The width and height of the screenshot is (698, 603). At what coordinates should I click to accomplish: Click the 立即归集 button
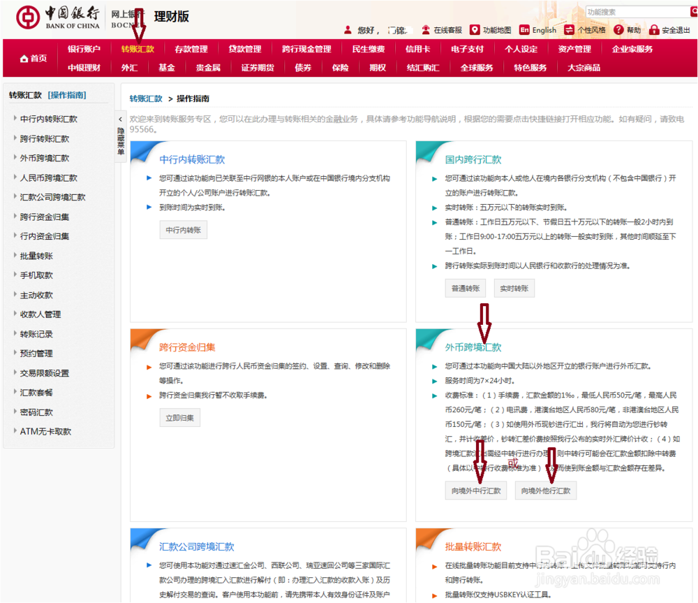pyautogui.click(x=180, y=418)
